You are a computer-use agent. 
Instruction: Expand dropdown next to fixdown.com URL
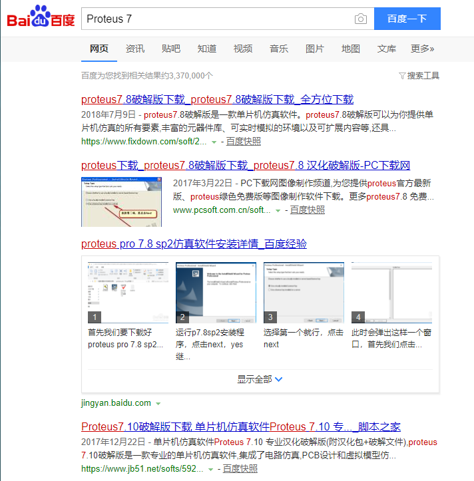pyautogui.click(x=214, y=142)
